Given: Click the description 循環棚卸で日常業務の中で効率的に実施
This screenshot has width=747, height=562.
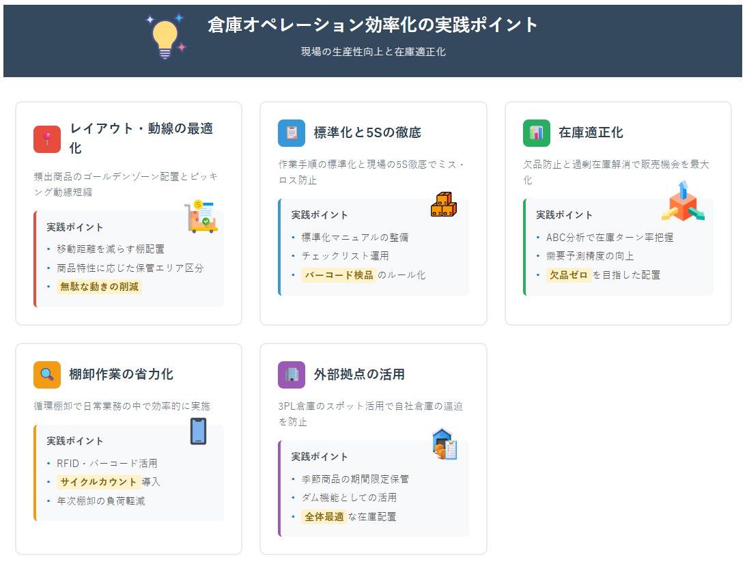Looking at the screenshot, I should (122, 406).
